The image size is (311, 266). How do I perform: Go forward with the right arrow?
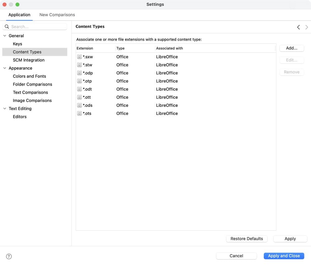[x=307, y=27]
